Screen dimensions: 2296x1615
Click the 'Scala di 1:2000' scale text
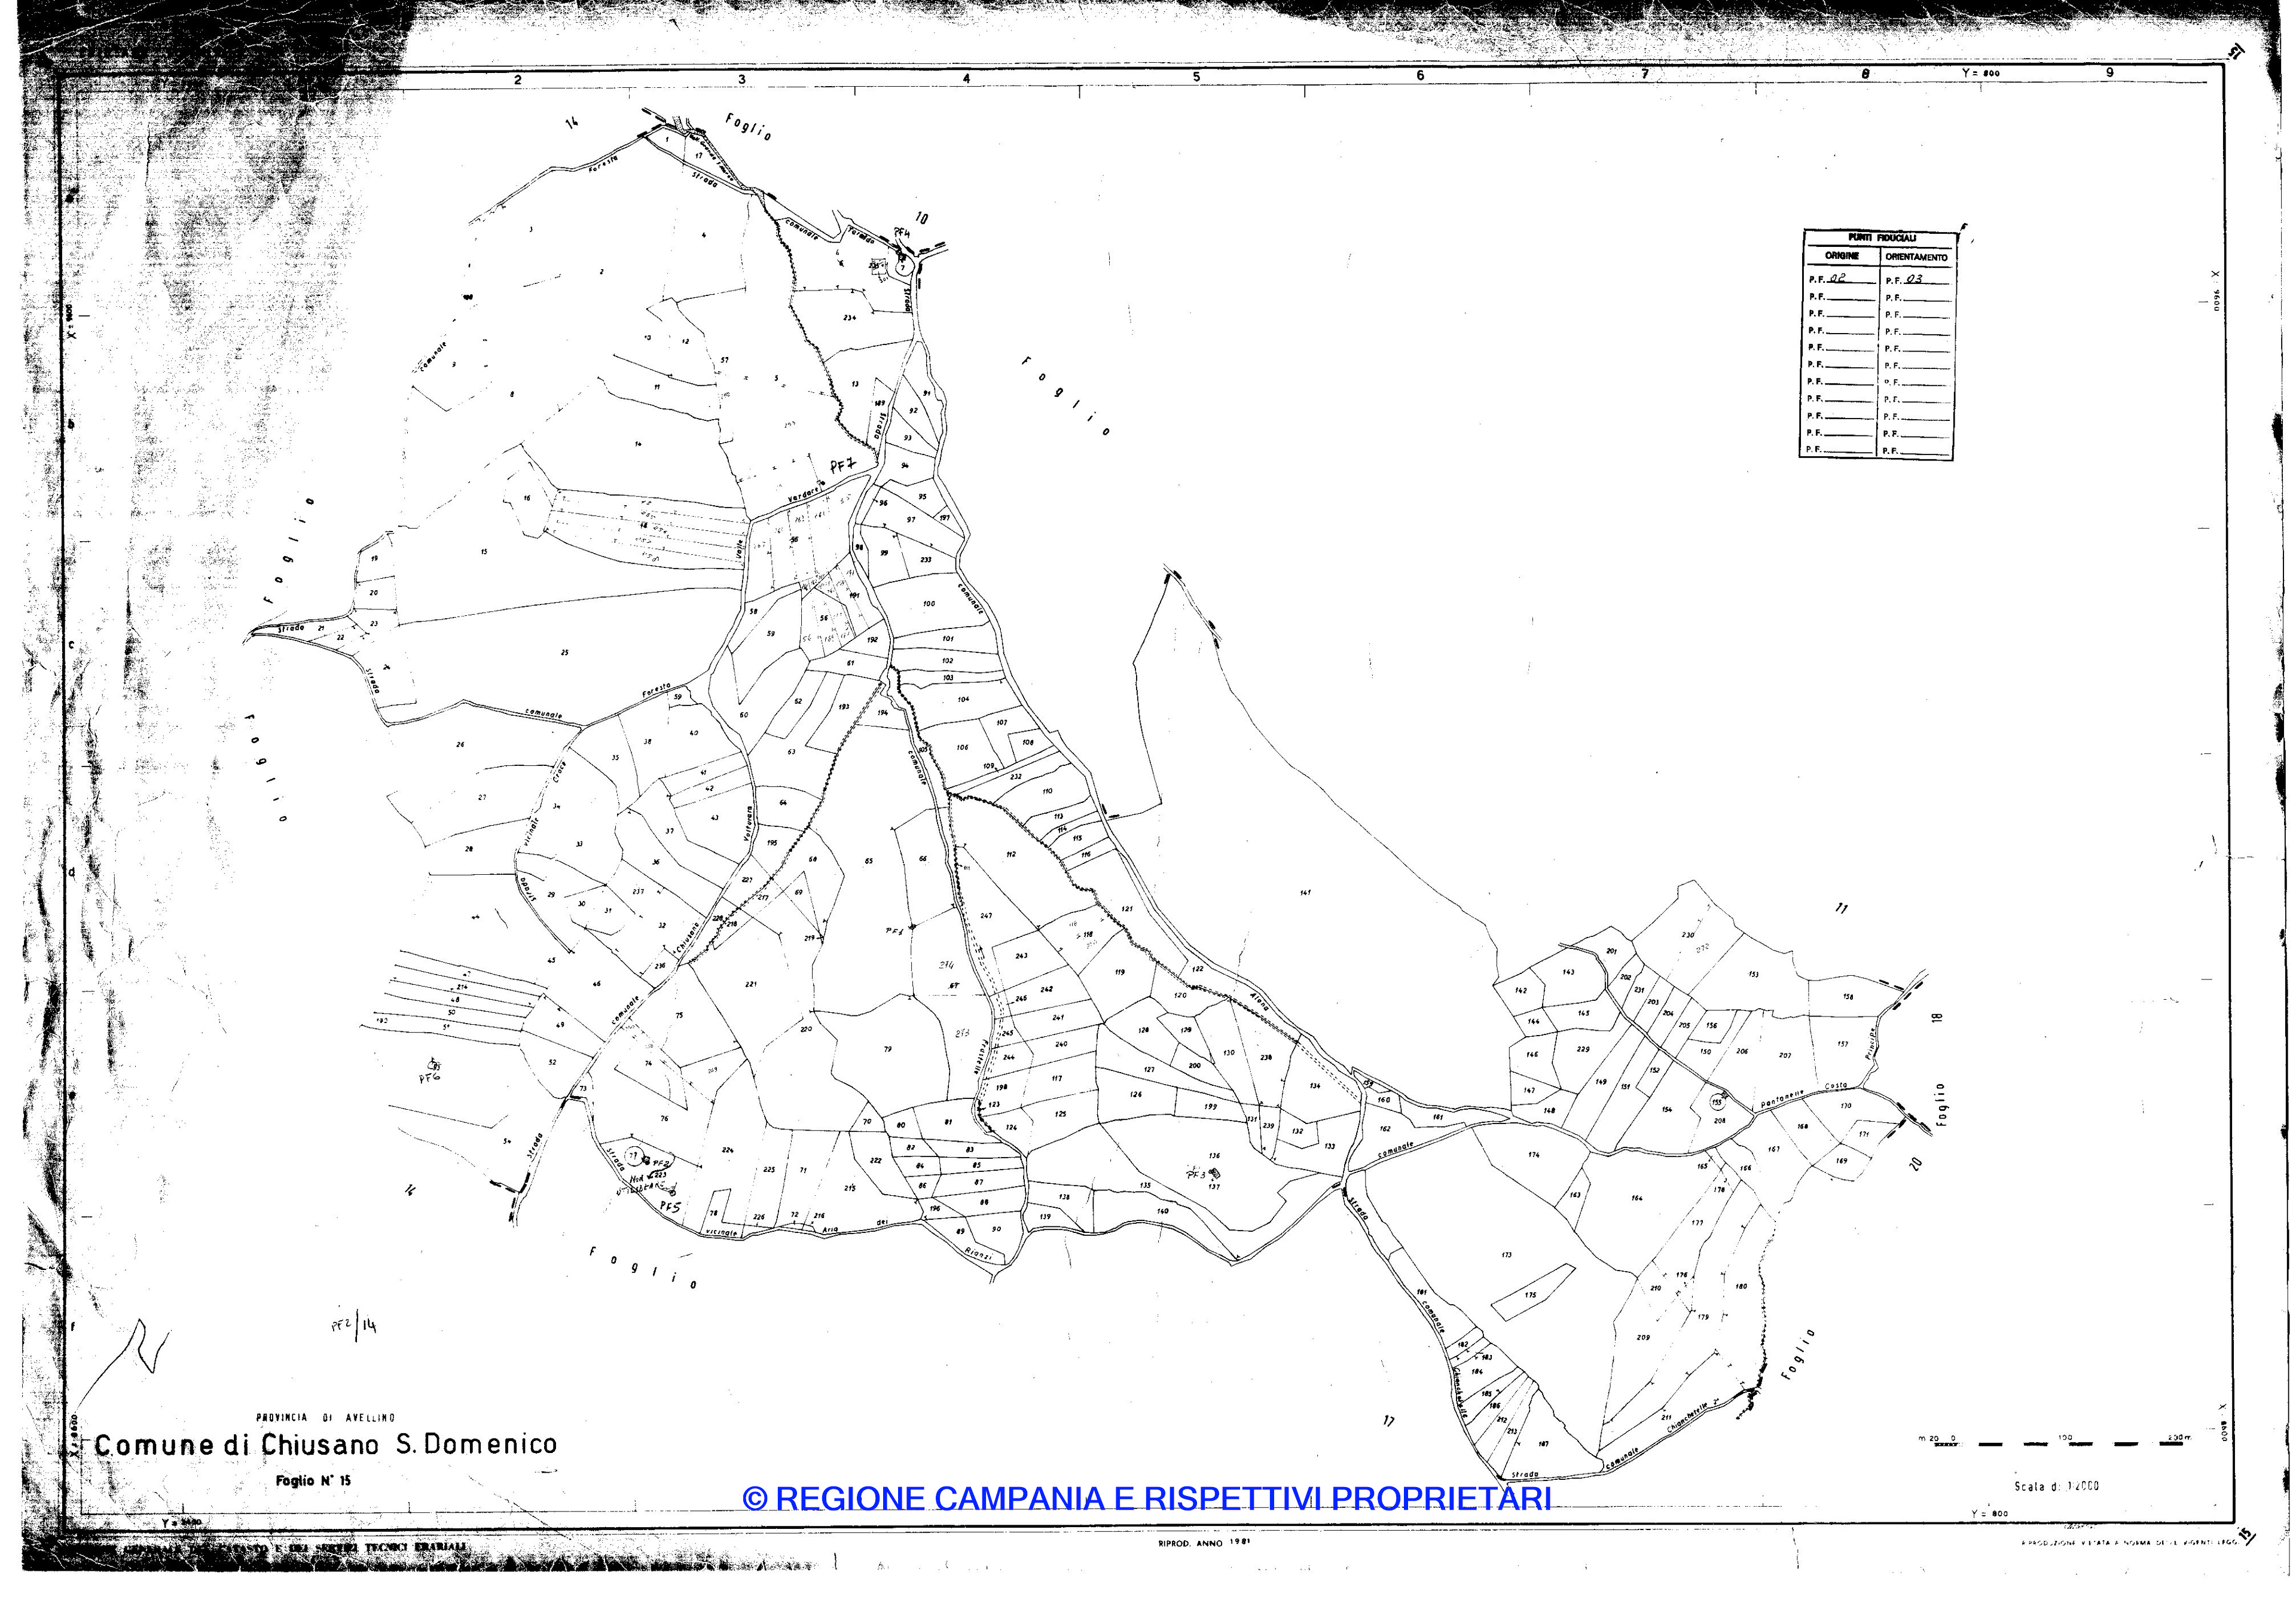[x=2057, y=1486]
